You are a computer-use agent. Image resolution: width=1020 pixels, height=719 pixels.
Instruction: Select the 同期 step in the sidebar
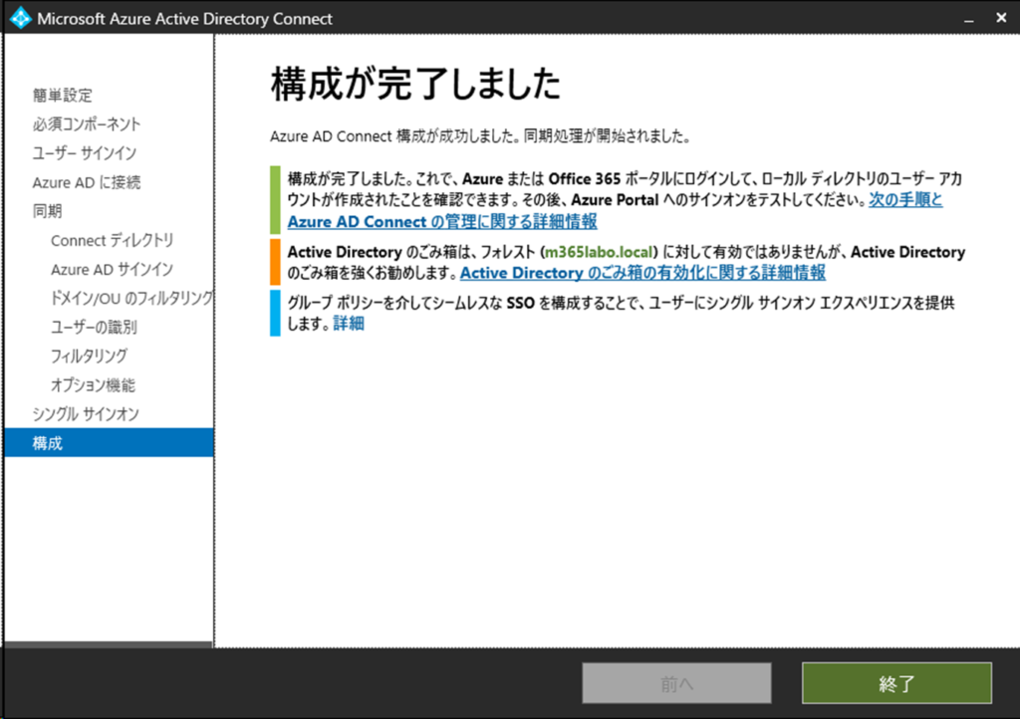pyautogui.click(x=48, y=211)
